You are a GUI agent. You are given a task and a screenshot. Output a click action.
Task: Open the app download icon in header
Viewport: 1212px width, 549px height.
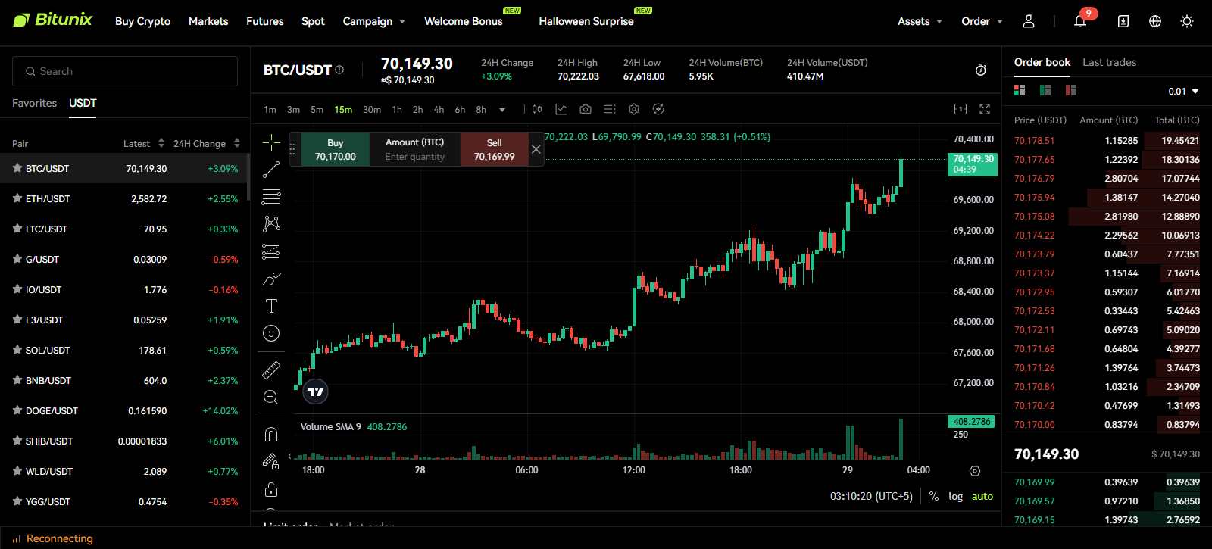point(1123,21)
